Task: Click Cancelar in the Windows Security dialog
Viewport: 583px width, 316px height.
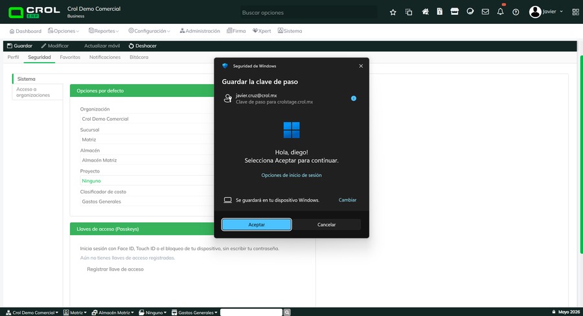Action: coord(326,225)
